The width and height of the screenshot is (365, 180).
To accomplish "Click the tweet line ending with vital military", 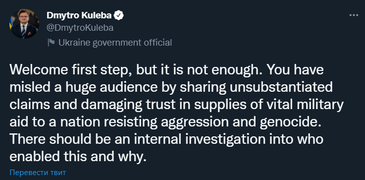I will click(177, 105).
